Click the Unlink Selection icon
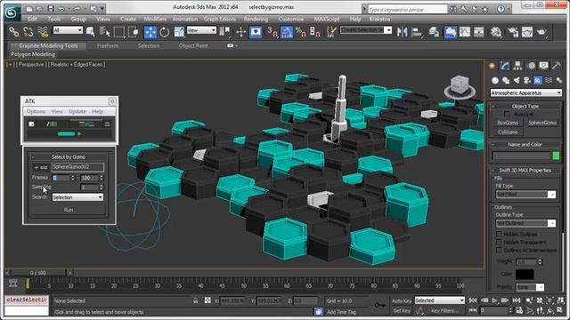This screenshot has width=570, height=320. coord(28,32)
